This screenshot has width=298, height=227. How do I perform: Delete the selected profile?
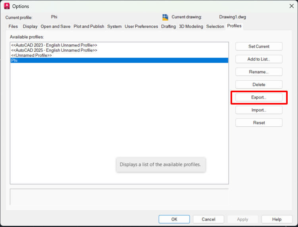[x=259, y=85]
